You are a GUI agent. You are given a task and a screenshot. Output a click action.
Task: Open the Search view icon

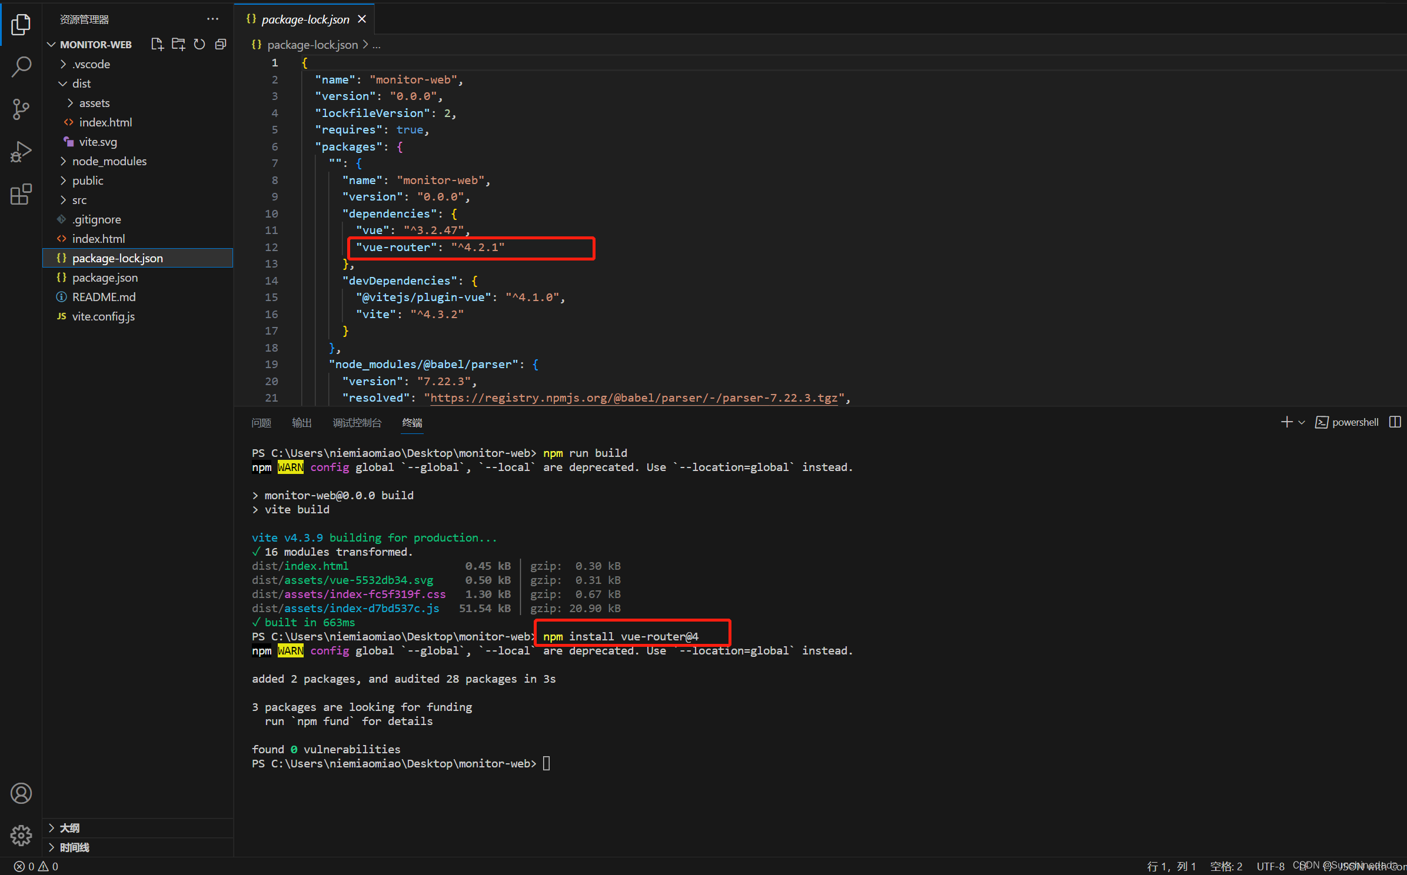coord(21,67)
